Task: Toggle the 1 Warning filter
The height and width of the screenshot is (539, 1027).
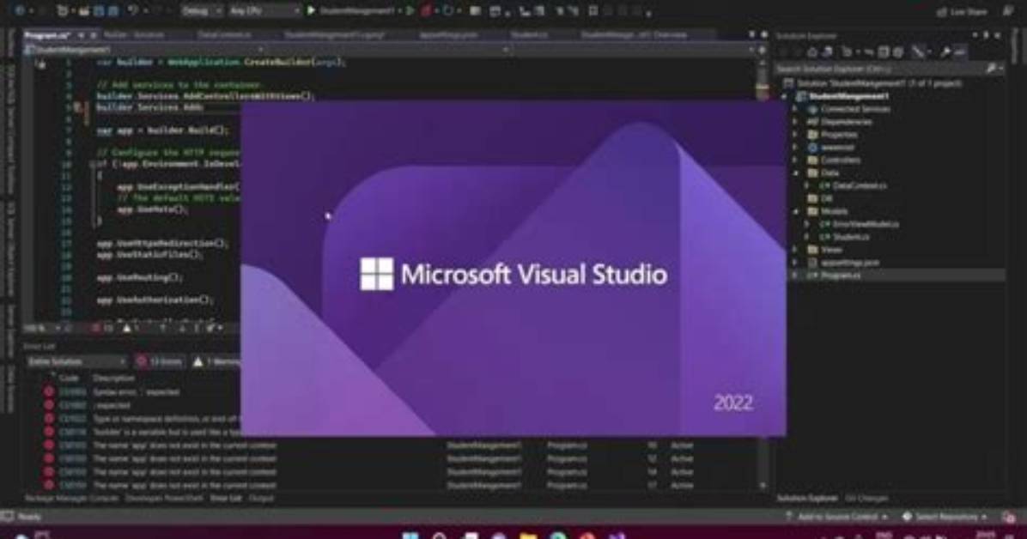Action: [x=216, y=361]
